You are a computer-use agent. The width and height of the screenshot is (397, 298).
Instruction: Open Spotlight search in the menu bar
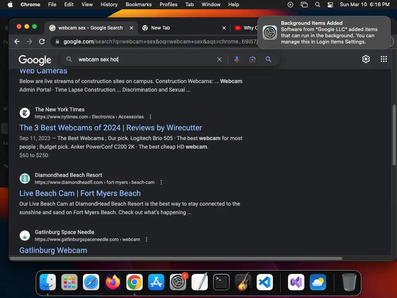coord(318,5)
